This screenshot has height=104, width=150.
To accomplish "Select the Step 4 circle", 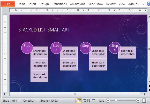I will [115, 48].
